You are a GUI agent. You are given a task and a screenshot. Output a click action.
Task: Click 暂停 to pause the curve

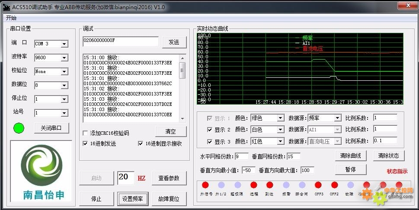(x=351, y=169)
